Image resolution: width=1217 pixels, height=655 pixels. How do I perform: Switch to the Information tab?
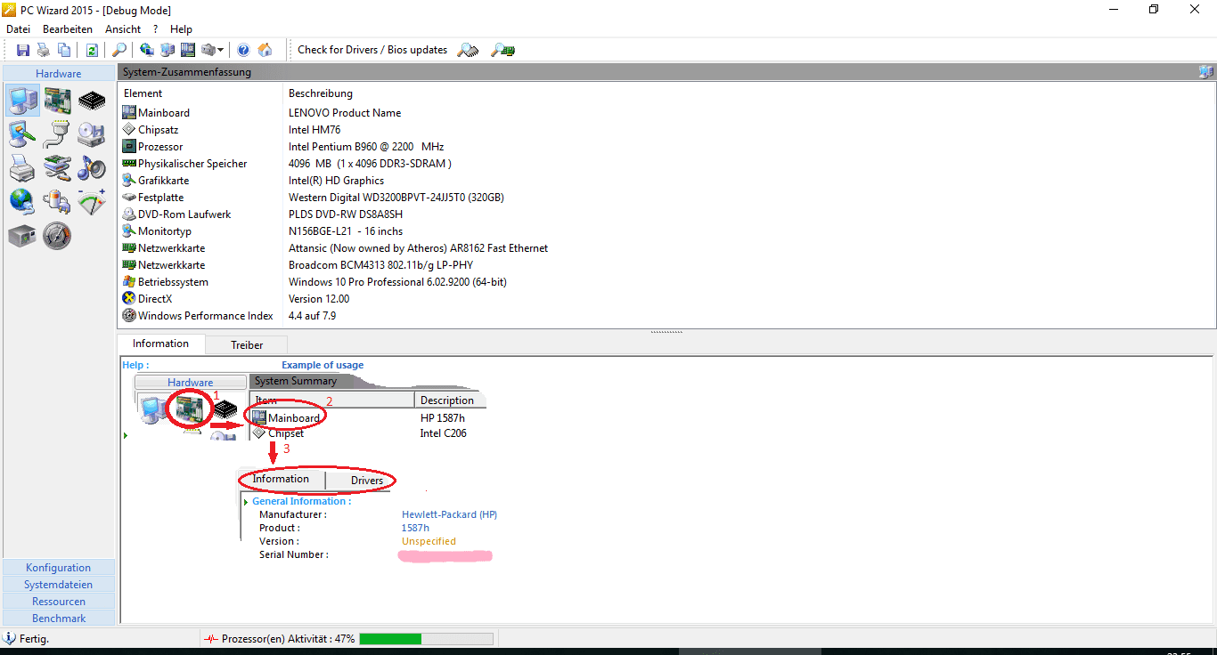[161, 344]
